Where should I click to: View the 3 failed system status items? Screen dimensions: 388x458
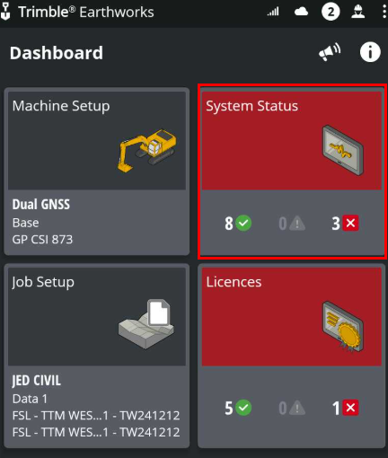[x=345, y=223]
